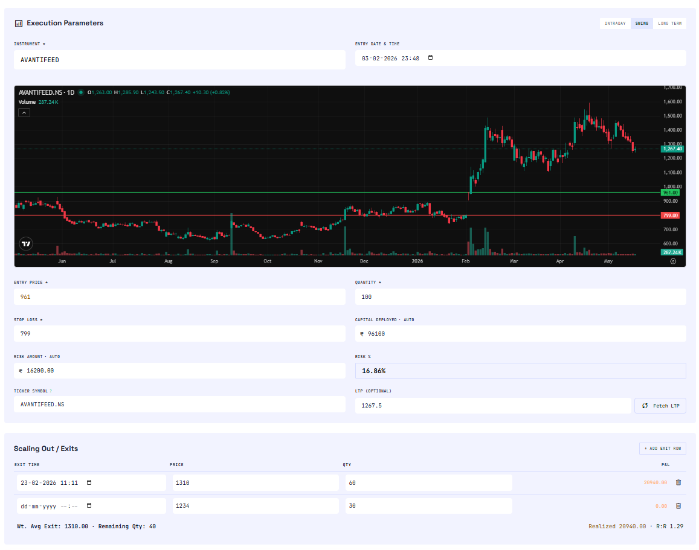Click the ticker symbol help question mark
Image resolution: width=699 pixels, height=550 pixels.
click(x=51, y=391)
